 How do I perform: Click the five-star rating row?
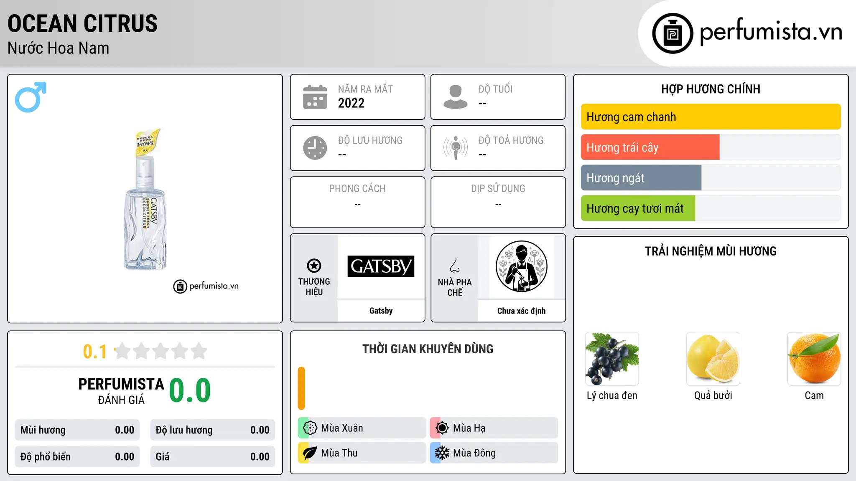(x=161, y=351)
